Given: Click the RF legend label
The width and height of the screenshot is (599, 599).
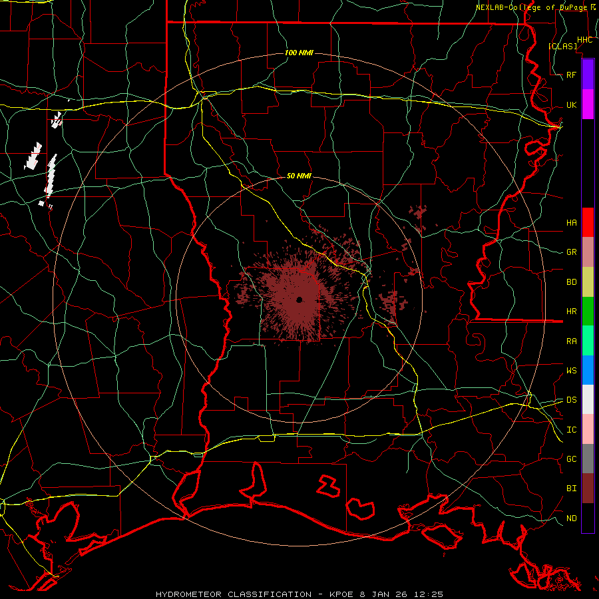Looking at the screenshot, I should coord(571,75).
